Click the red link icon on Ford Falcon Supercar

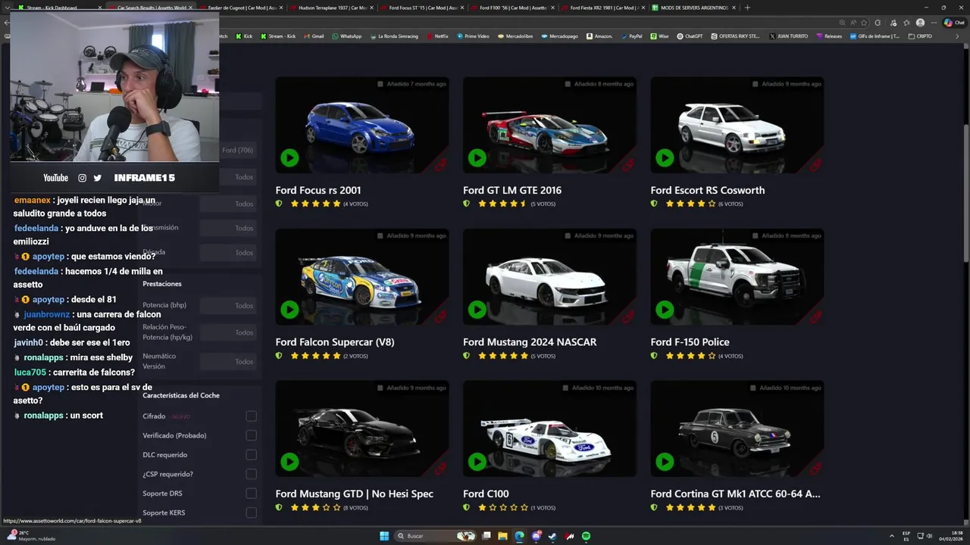(440, 316)
